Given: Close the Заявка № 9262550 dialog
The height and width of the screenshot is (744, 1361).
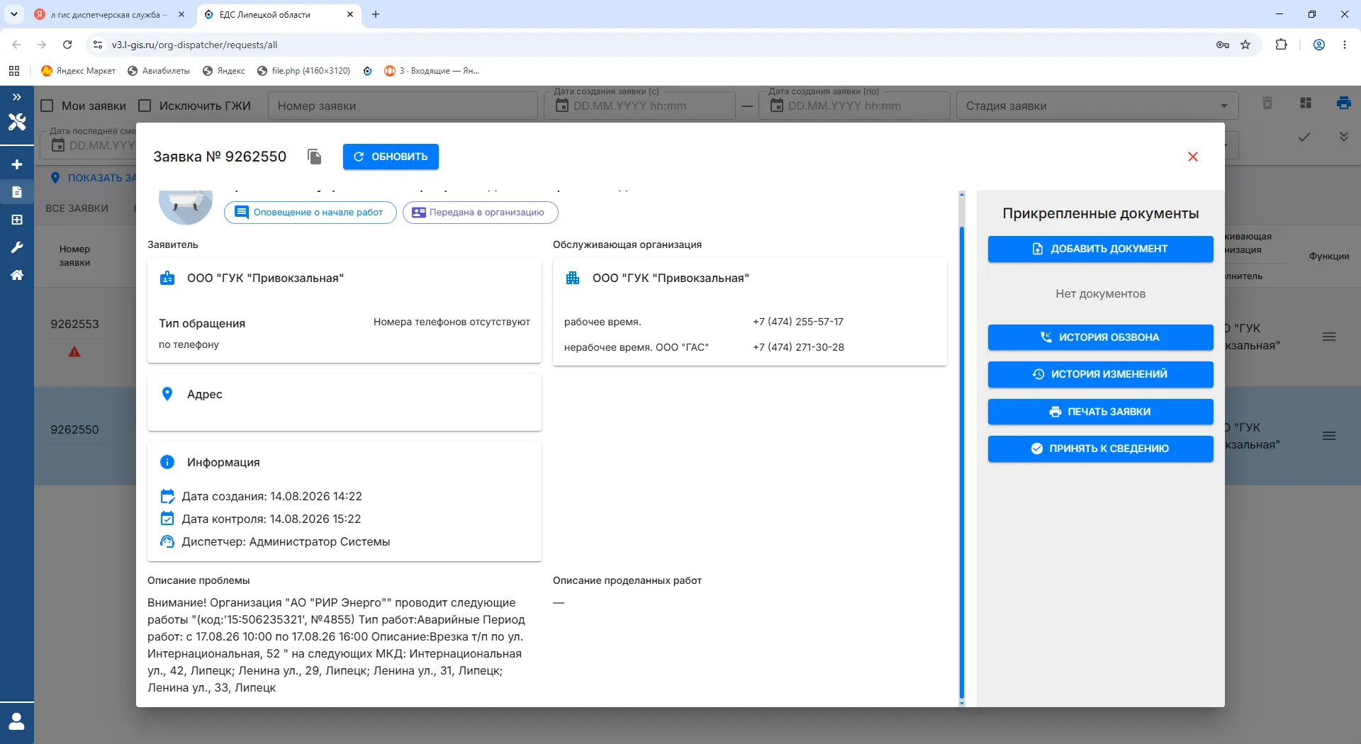Looking at the screenshot, I should pyautogui.click(x=1193, y=157).
